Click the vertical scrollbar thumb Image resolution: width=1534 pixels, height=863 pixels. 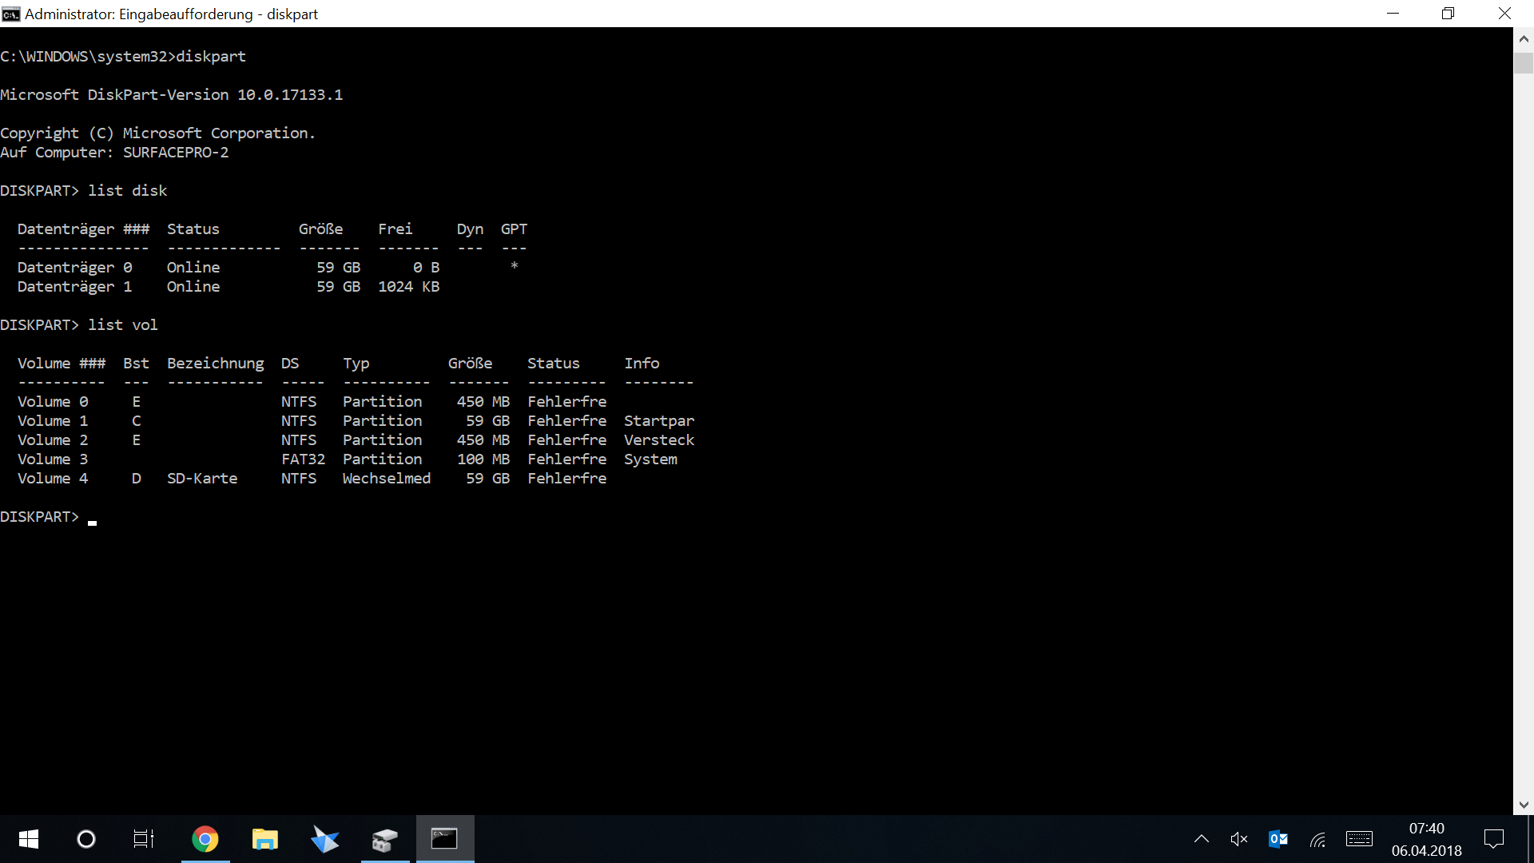pos(1524,63)
